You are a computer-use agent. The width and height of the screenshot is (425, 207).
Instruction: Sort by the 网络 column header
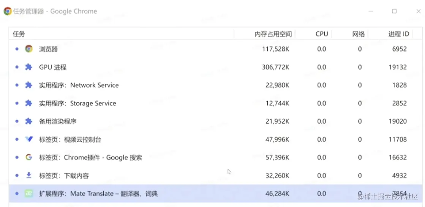click(358, 34)
